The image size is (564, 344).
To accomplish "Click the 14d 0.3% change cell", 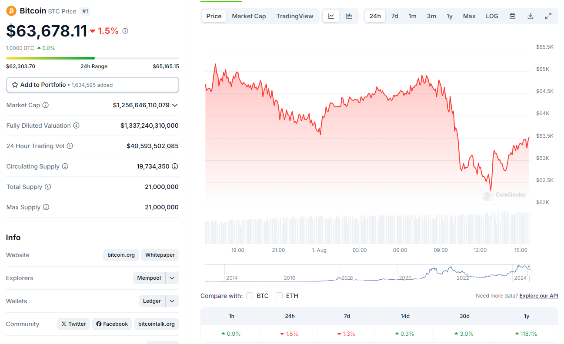I will 404,334.
